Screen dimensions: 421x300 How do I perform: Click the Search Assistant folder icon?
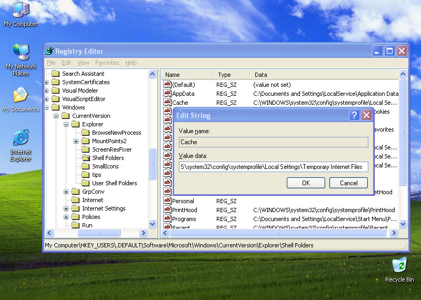tap(56, 74)
